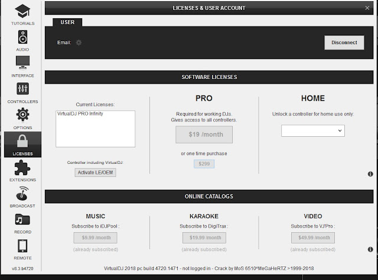Viewport: 378px width, 280px height.
Task: Click the ONLINE CATALOGS header bar
Action: click(x=209, y=196)
